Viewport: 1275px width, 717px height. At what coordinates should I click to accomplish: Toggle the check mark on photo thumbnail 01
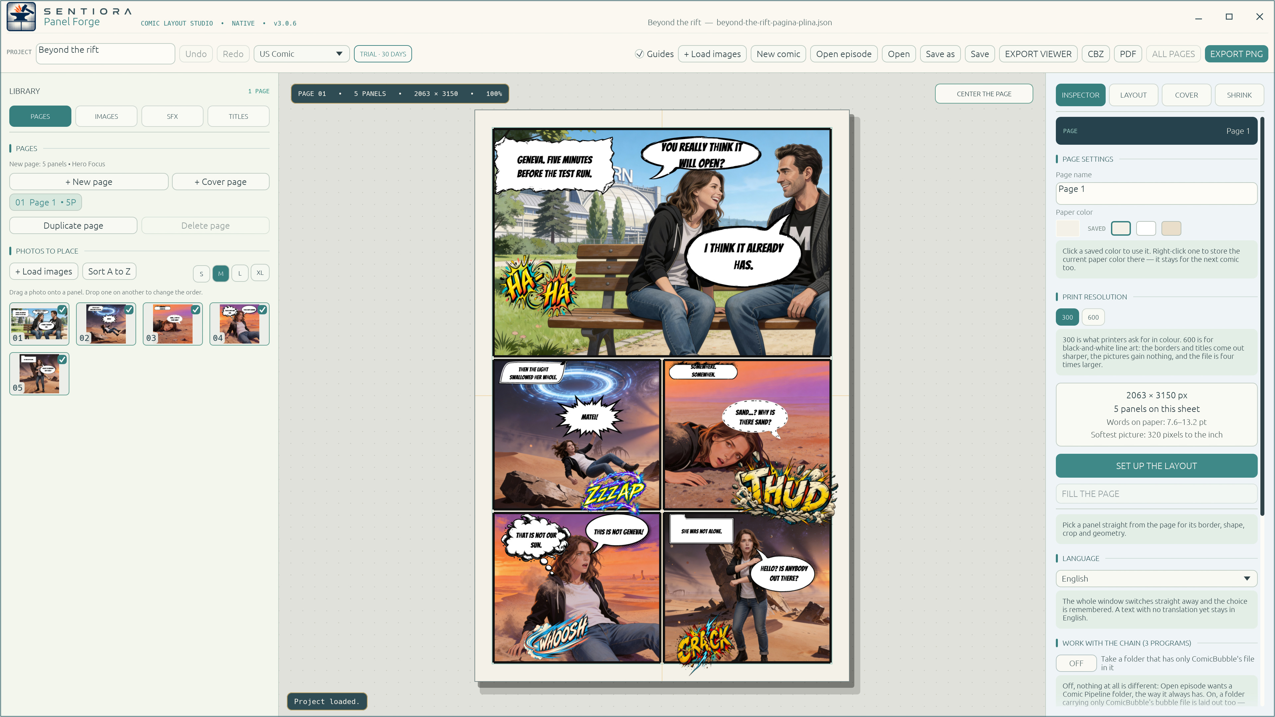pyautogui.click(x=62, y=310)
